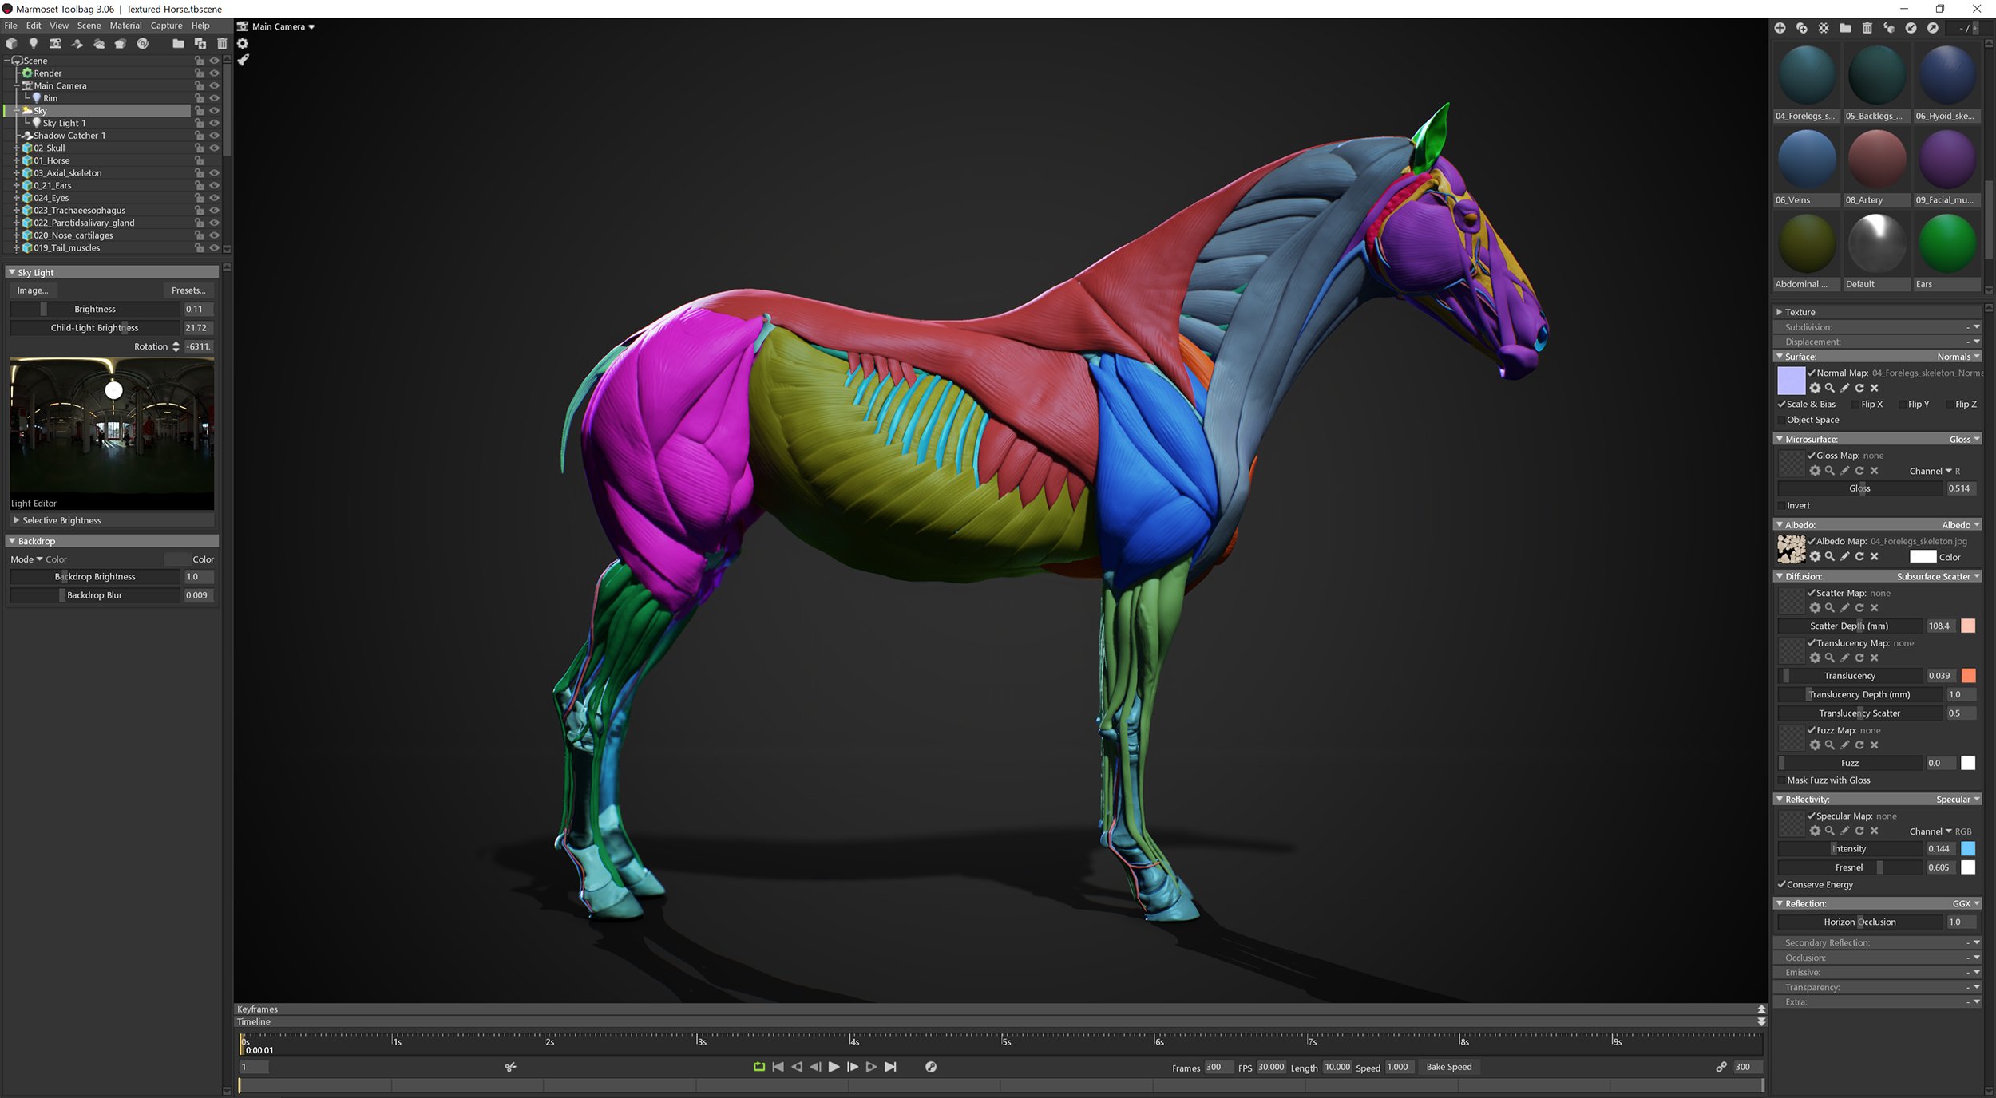Toggle visibility of Shadow Catcher 1
Screen dimensions: 1996x1098
[x=214, y=136]
